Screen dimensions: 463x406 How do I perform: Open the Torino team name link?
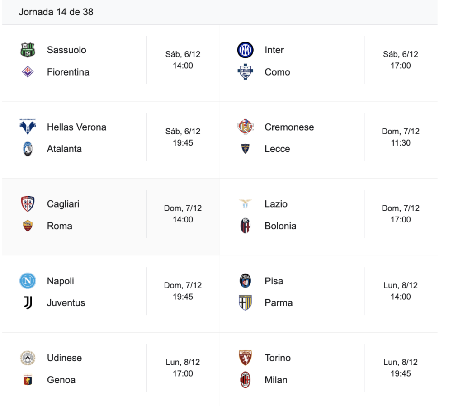click(278, 358)
